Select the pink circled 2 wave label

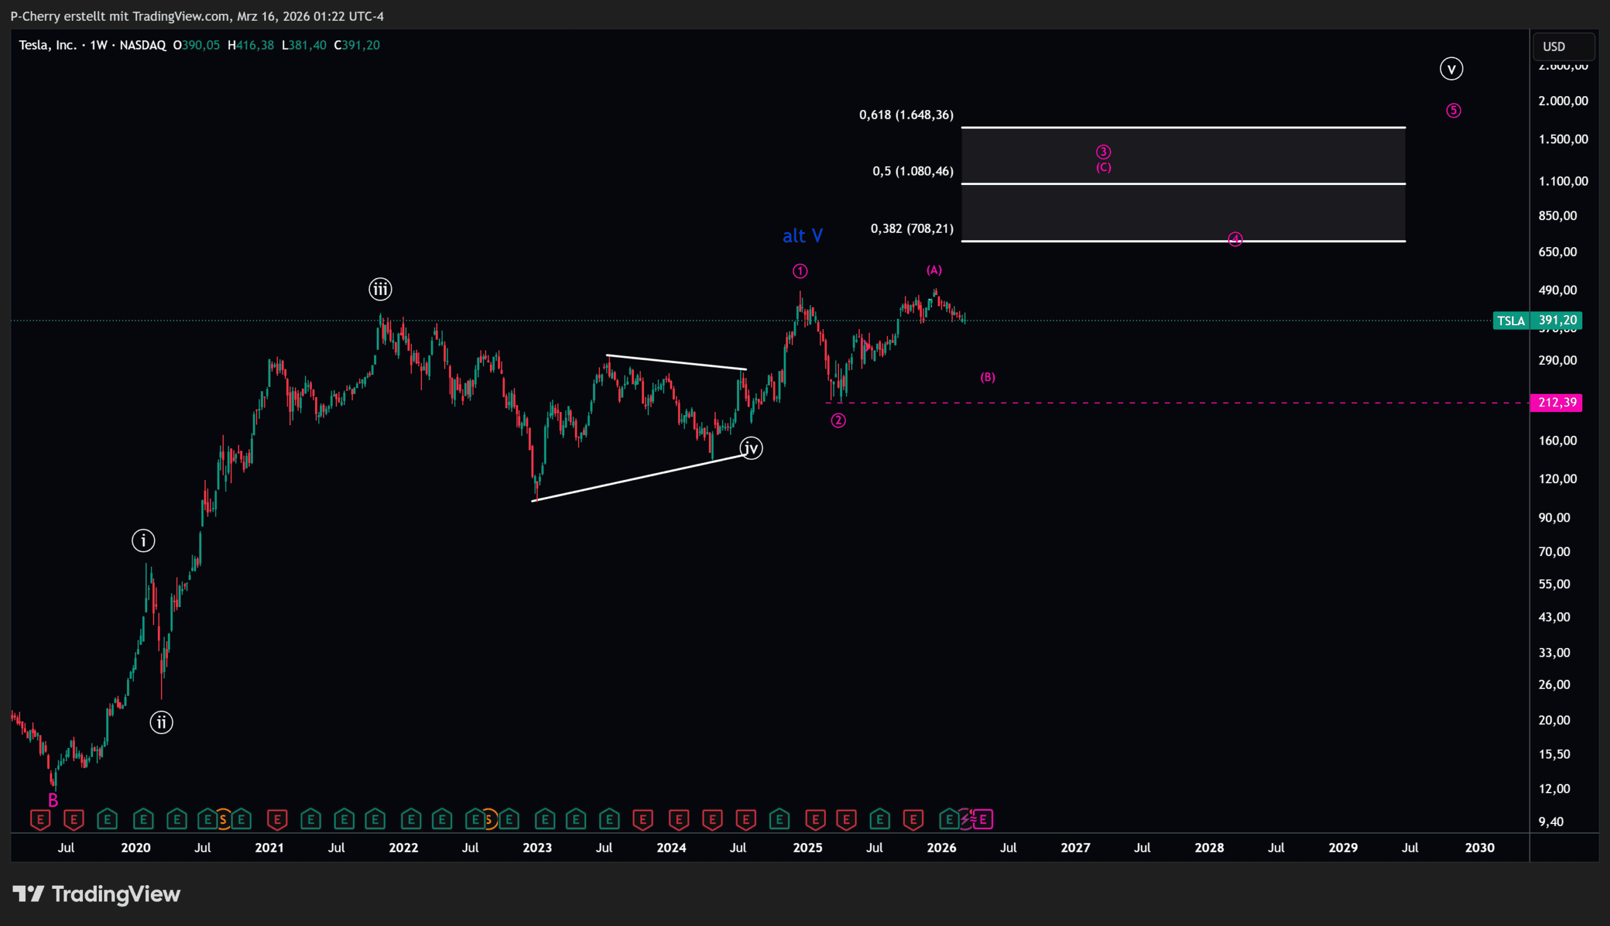(x=838, y=420)
